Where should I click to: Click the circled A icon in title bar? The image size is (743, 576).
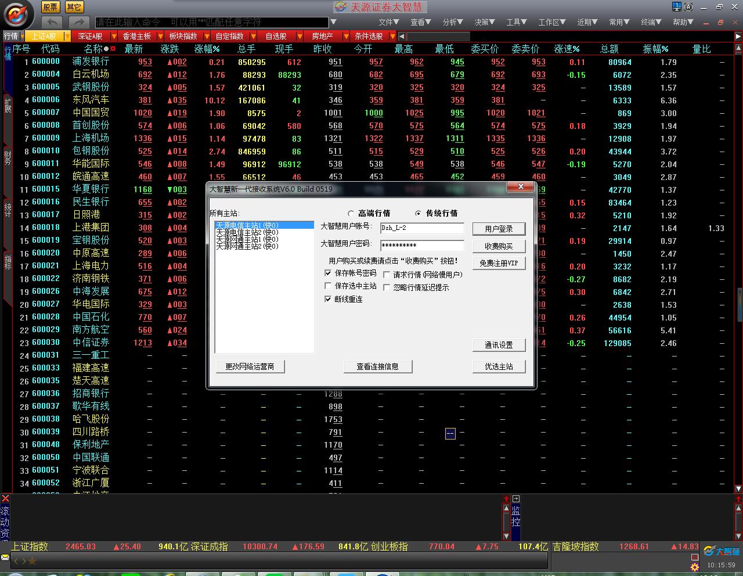[688, 7]
